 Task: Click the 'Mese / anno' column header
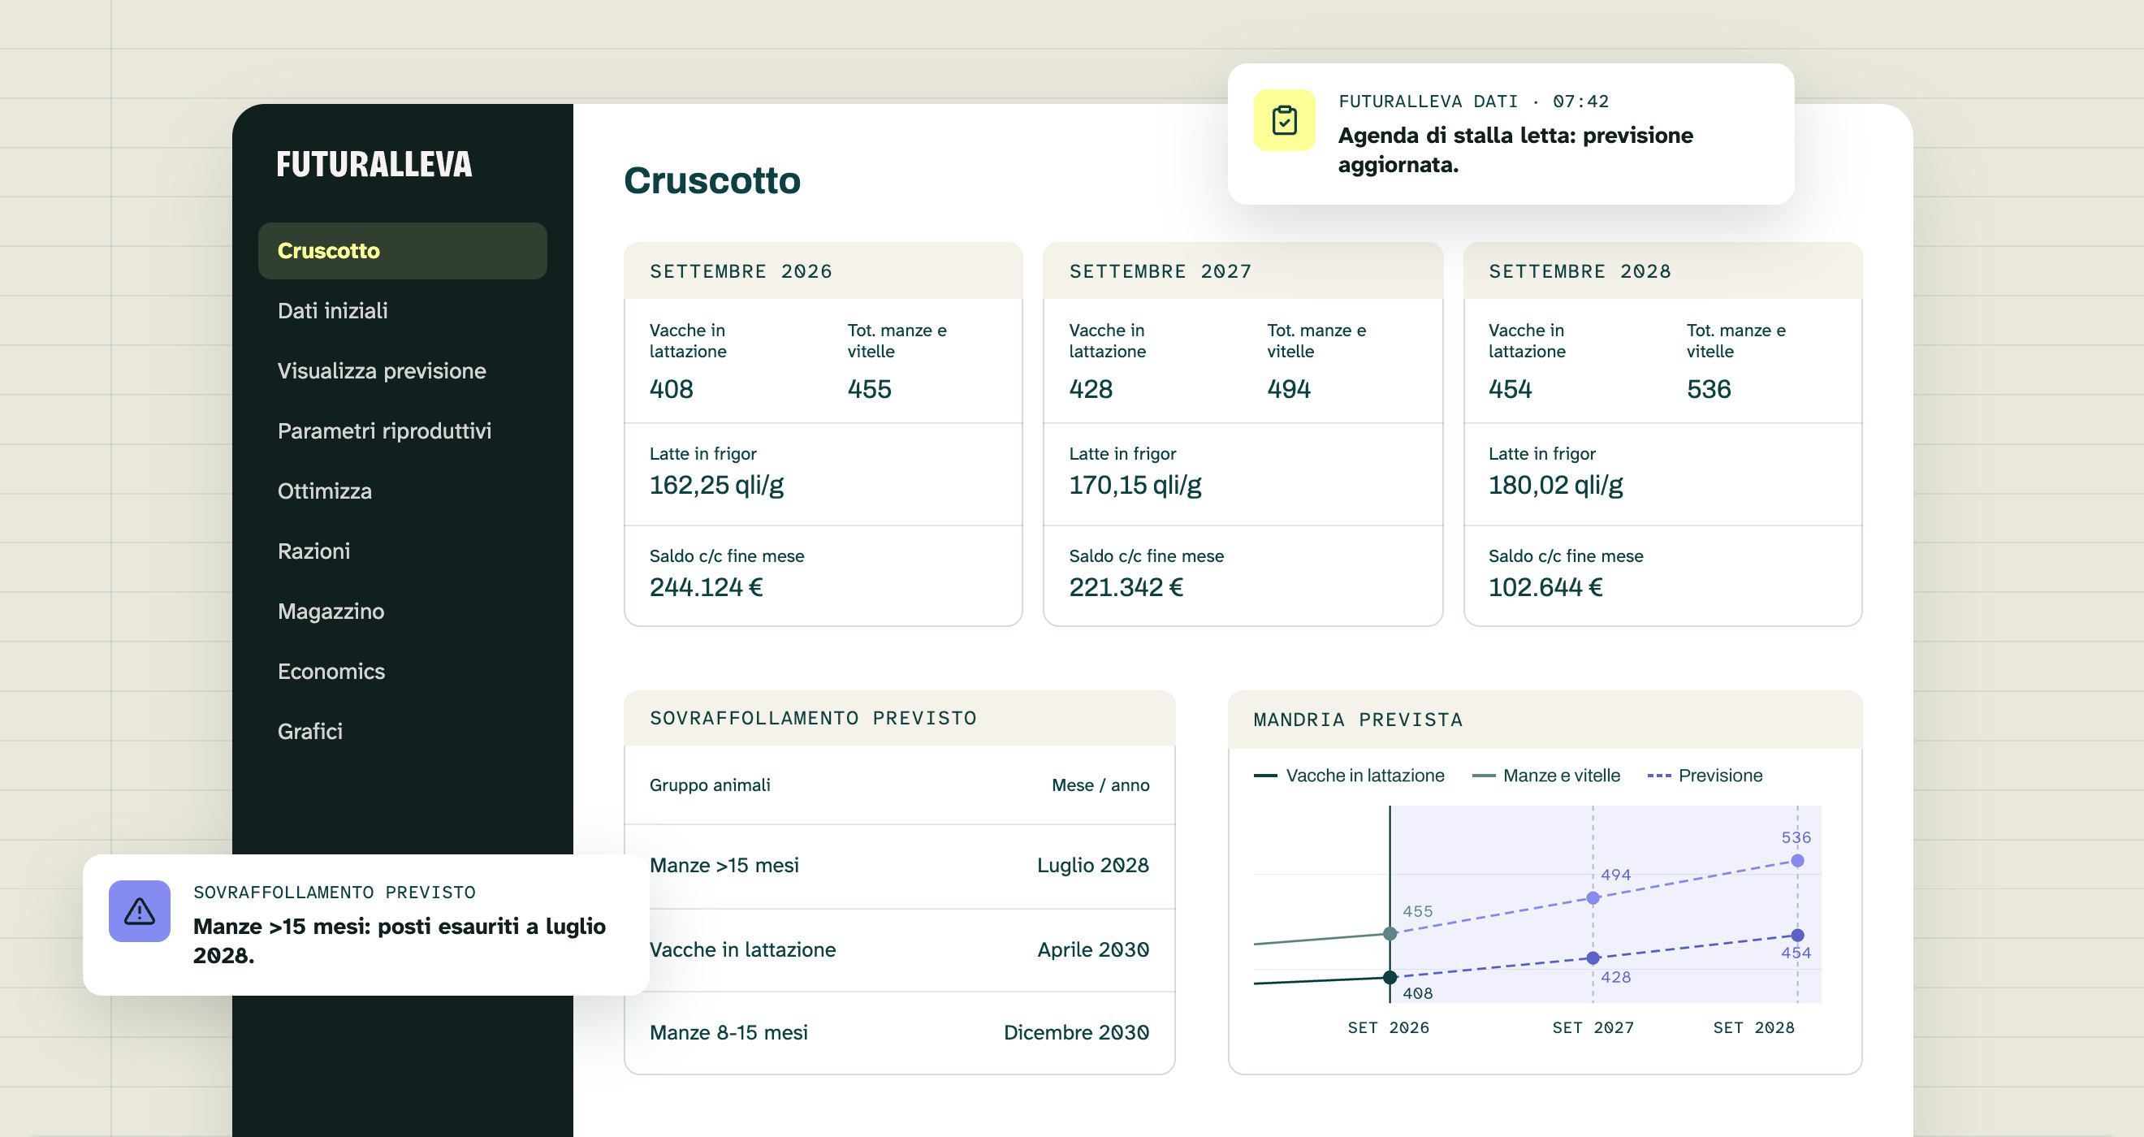coord(1100,785)
